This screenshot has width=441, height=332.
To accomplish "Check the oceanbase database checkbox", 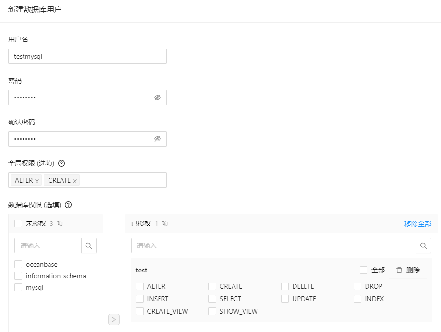I will coord(18,264).
